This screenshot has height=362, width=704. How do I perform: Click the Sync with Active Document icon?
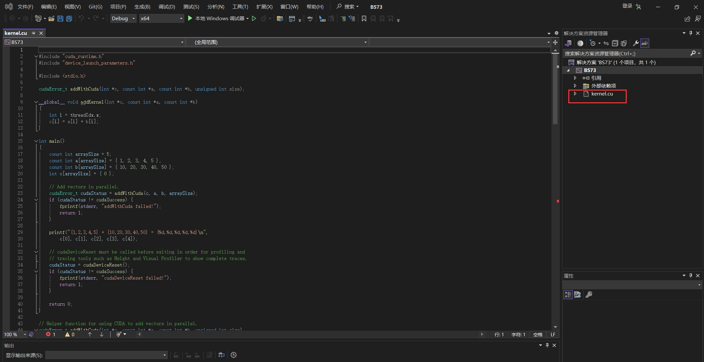(606, 43)
